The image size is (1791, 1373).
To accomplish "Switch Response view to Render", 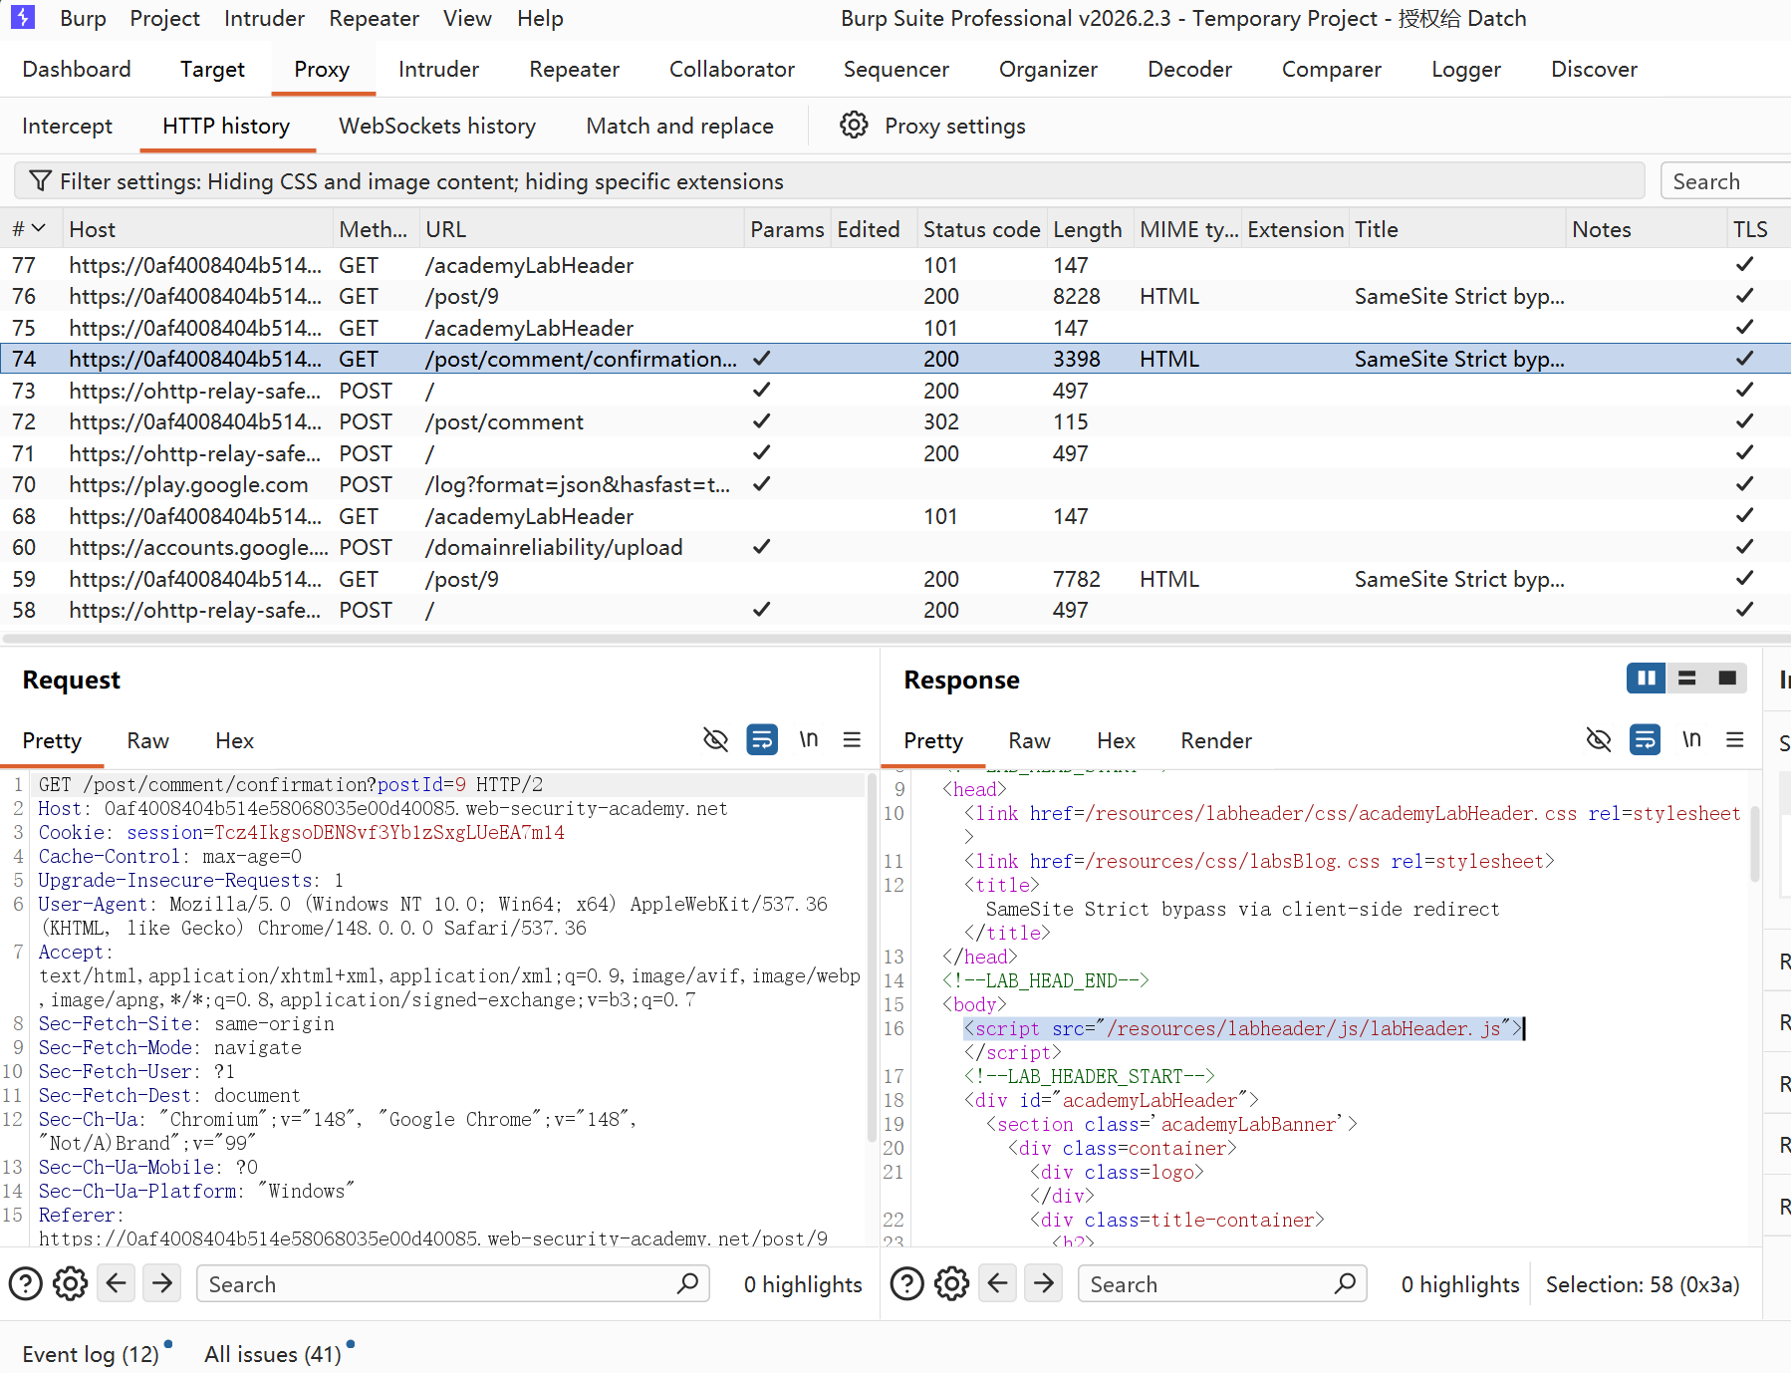I will (x=1215, y=740).
